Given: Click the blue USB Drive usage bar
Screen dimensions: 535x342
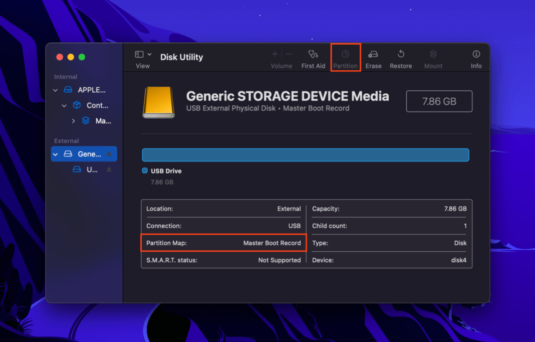Looking at the screenshot, I should (x=305, y=154).
